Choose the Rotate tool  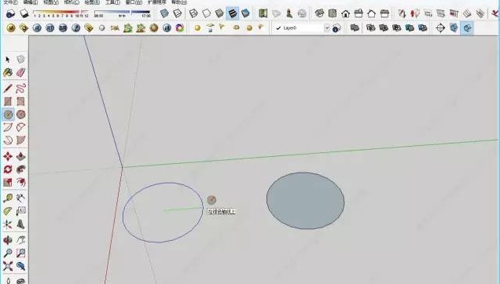(x=8, y=169)
